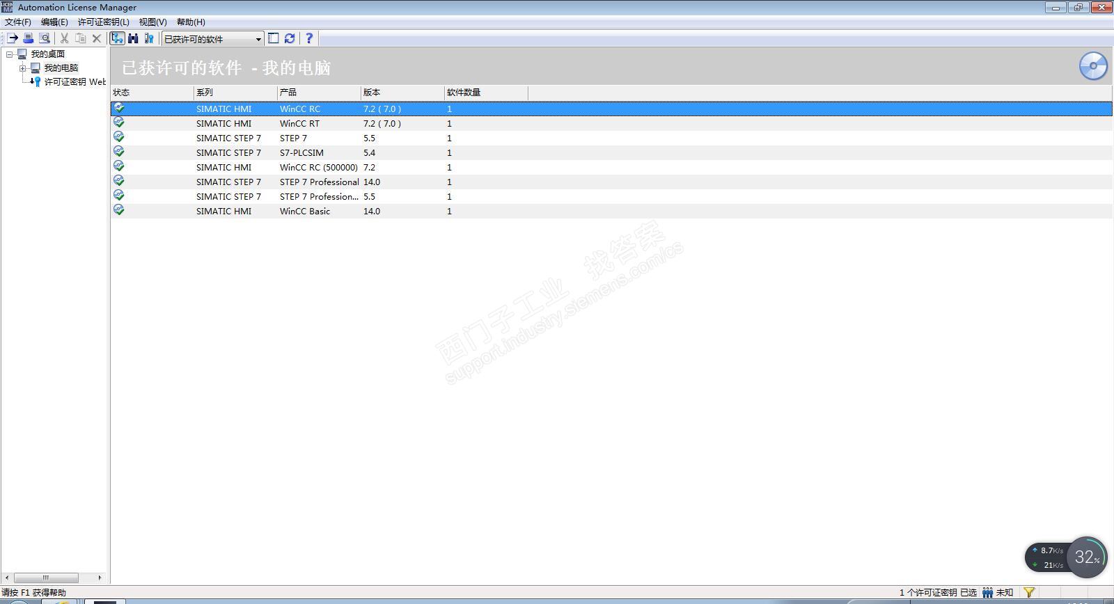Open the 帮助(H) menu
1114x604 pixels.
(x=191, y=22)
